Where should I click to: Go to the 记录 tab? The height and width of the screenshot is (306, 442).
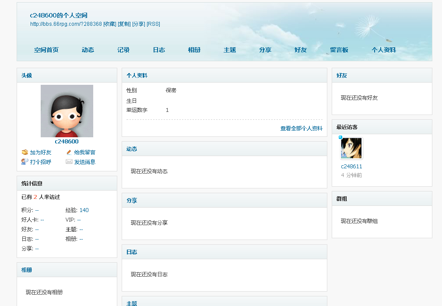point(123,50)
